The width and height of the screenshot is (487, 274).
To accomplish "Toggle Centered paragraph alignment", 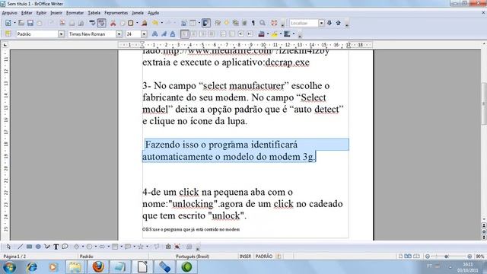I will click(193, 33).
